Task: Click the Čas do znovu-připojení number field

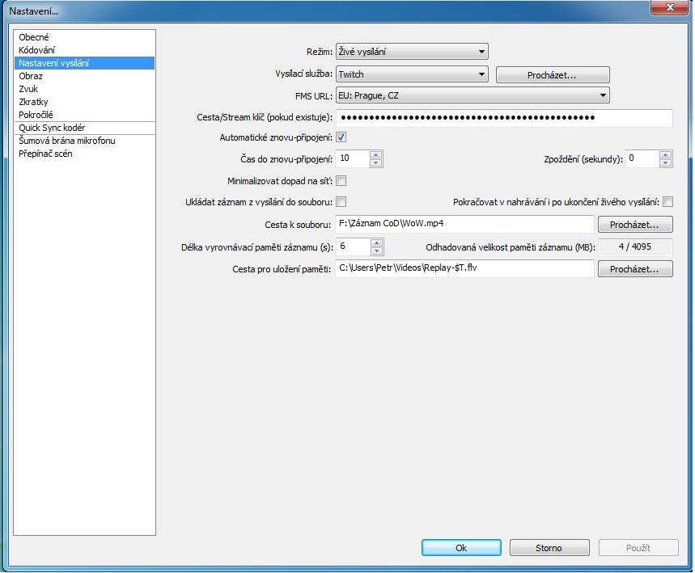Action: point(353,158)
